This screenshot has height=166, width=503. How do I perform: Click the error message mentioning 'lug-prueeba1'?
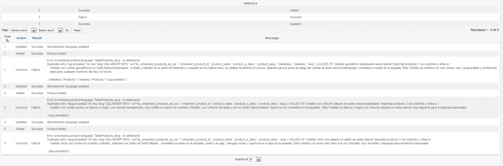(272, 70)
